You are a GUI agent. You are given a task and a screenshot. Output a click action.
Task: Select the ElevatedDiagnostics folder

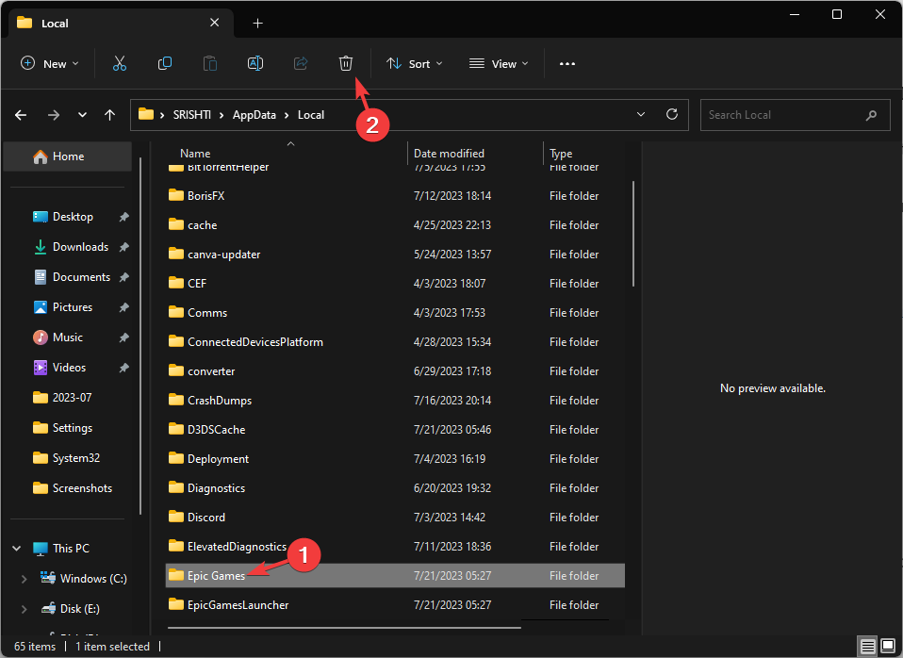point(395,547)
